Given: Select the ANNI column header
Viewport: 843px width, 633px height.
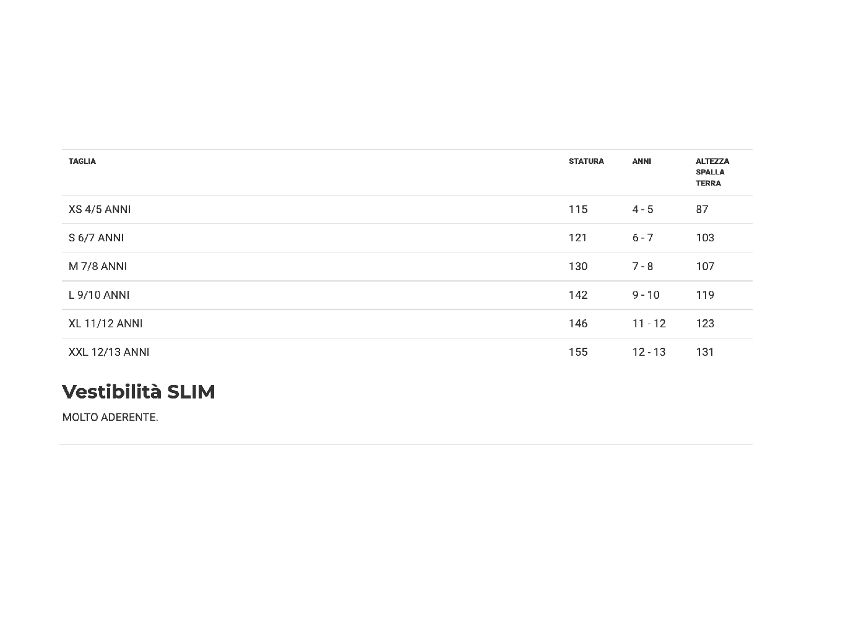Looking at the screenshot, I should pyautogui.click(x=641, y=161).
